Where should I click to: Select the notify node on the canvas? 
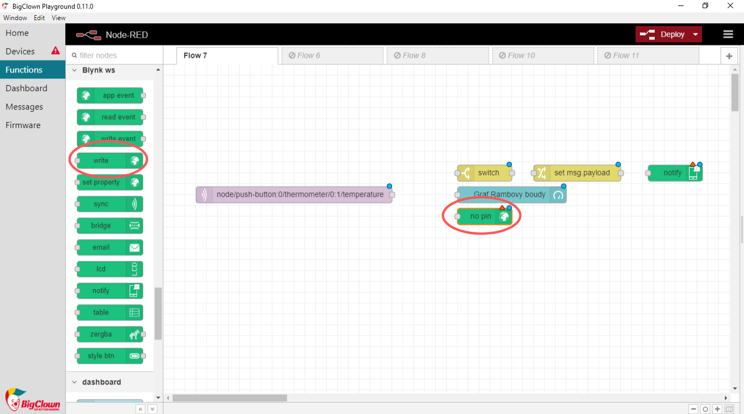tap(675, 173)
